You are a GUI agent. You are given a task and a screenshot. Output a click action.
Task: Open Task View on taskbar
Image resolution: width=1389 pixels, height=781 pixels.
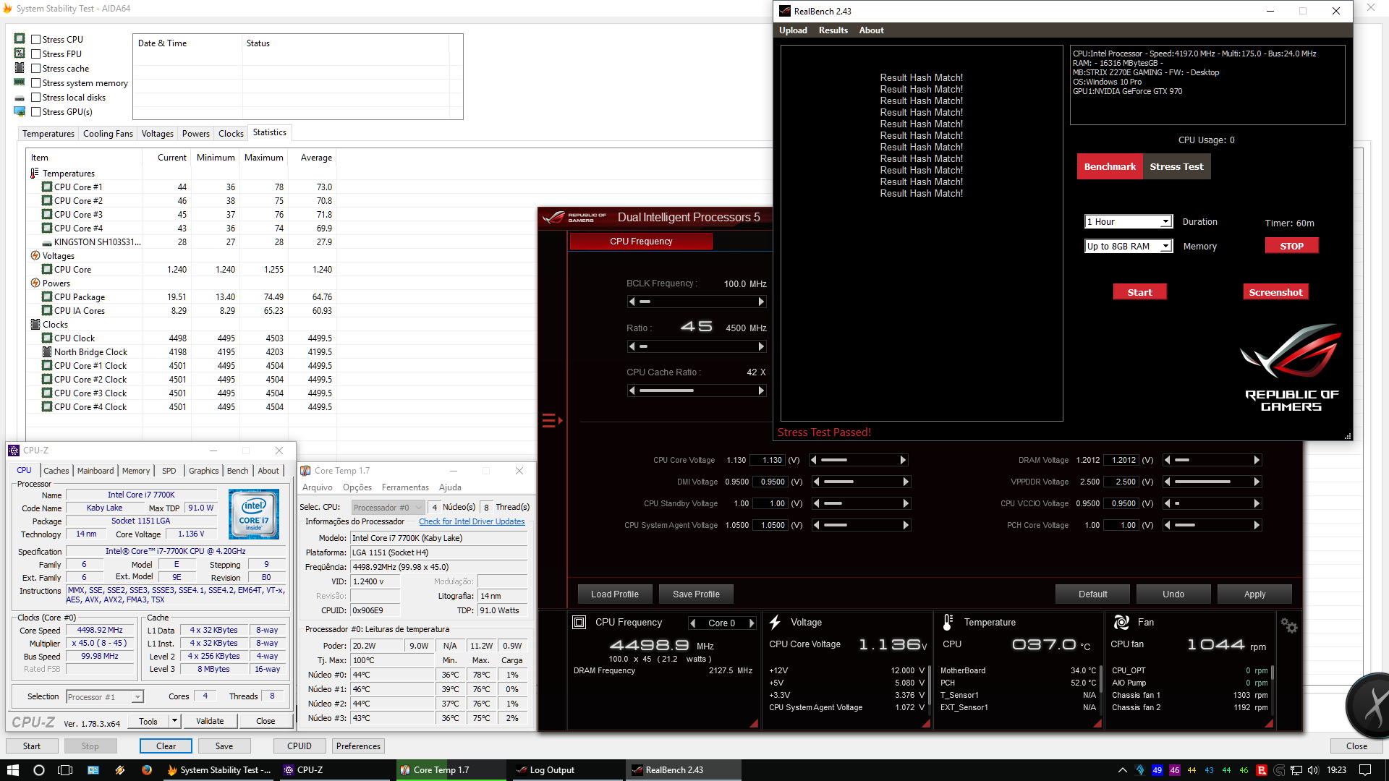click(65, 770)
